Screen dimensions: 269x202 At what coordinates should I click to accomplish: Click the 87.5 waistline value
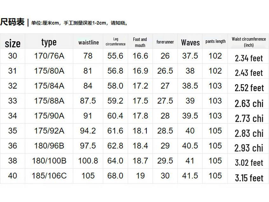coord(88,101)
